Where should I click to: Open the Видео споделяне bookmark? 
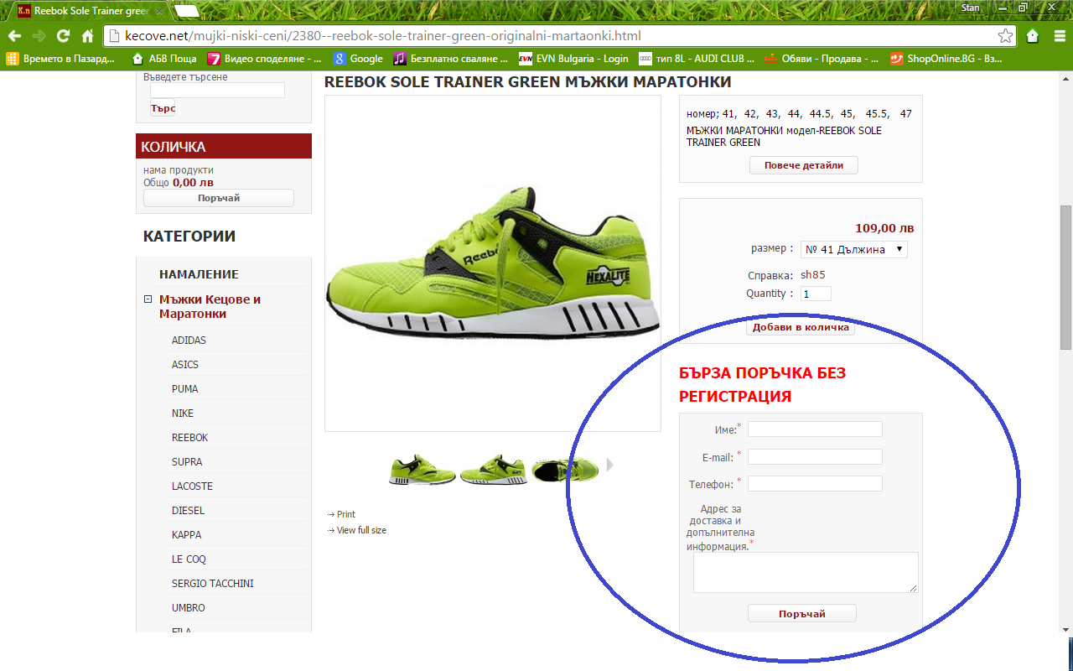click(x=265, y=59)
